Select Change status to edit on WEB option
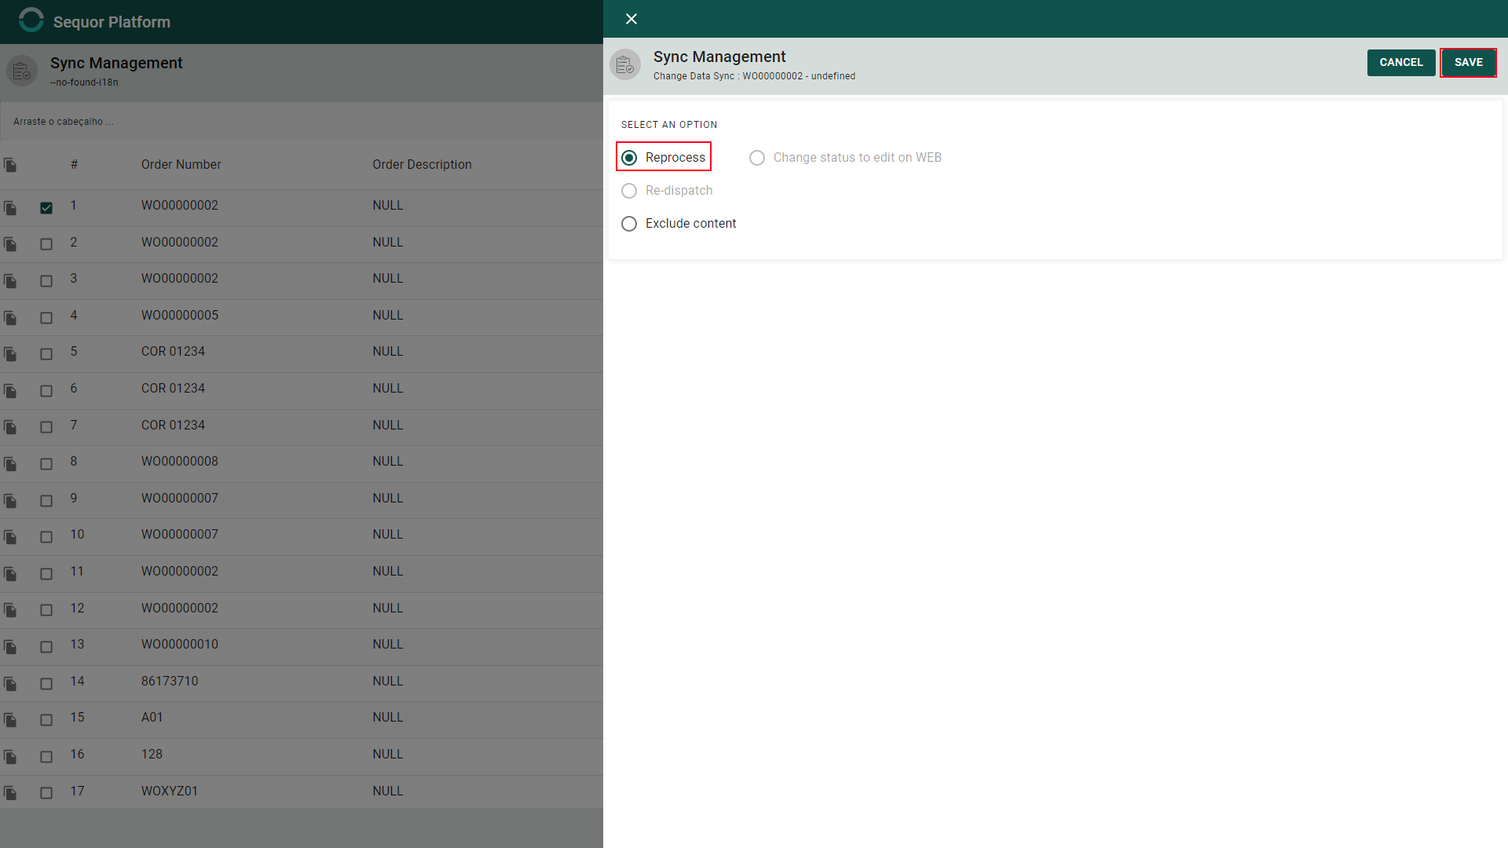This screenshot has width=1508, height=848. 757,158
